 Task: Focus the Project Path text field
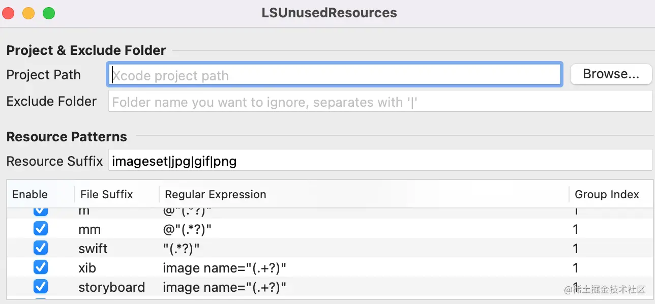pos(335,75)
